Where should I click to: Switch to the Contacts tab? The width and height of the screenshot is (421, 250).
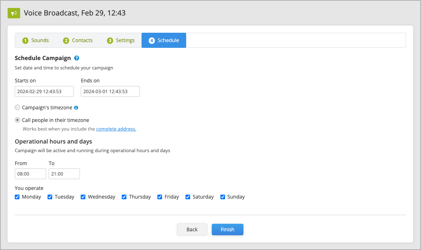pyautogui.click(x=78, y=40)
